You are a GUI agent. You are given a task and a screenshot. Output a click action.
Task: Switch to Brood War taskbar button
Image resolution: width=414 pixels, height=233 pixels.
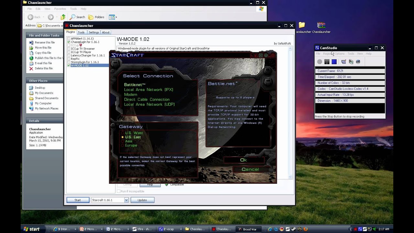click(249, 229)
